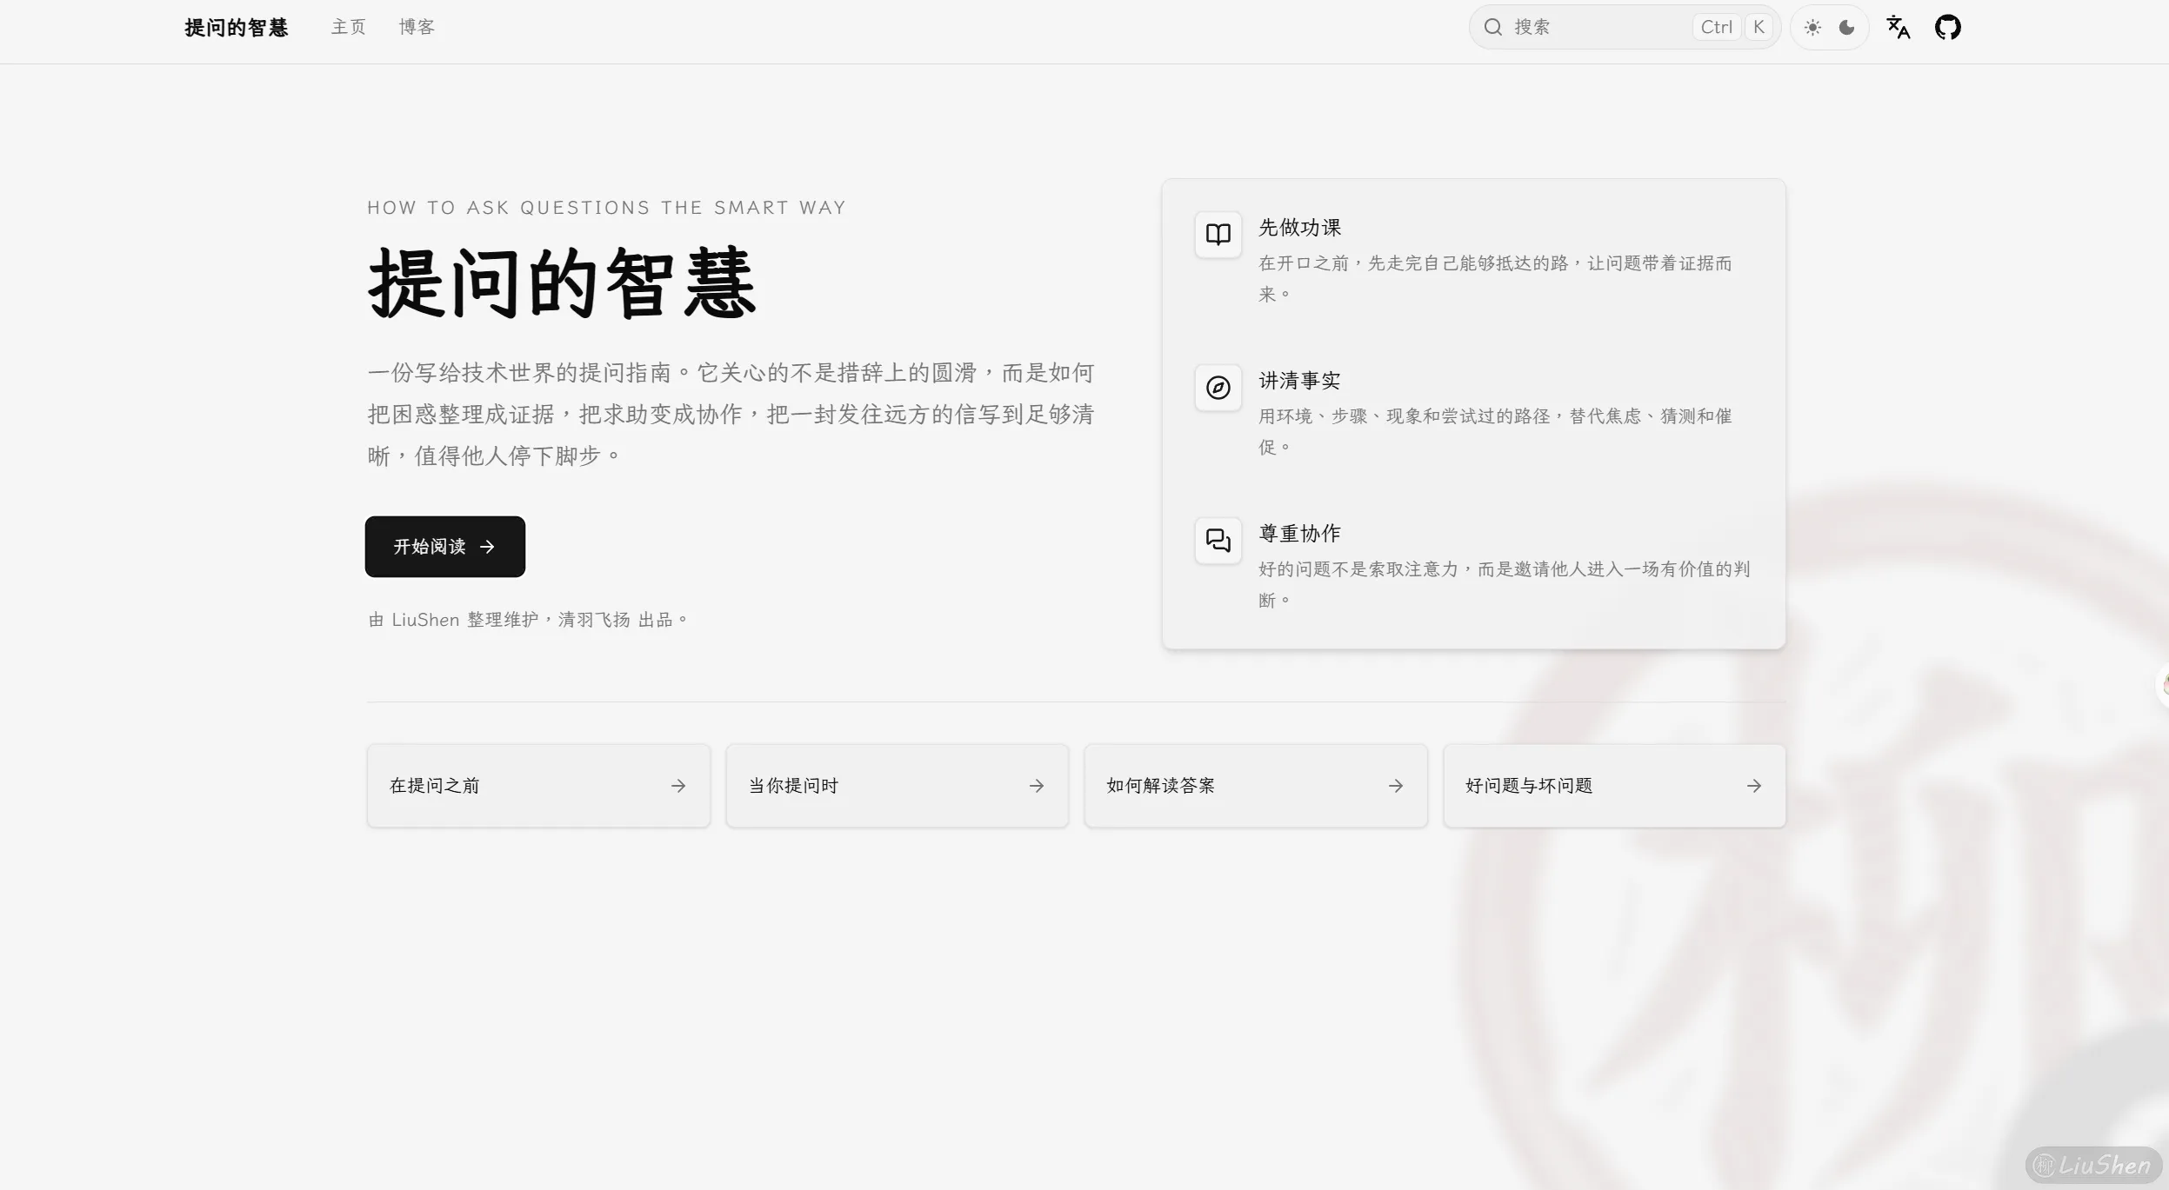Open the GitHub repository icon

[x=1947, y=27]
